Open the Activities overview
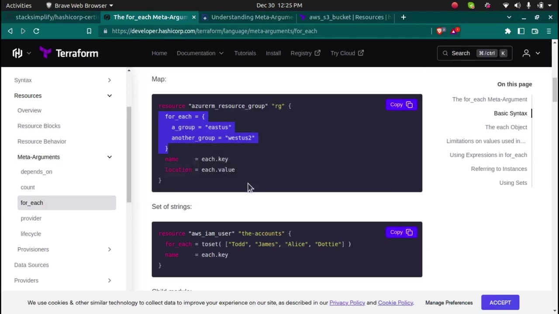 click(19, 5)
